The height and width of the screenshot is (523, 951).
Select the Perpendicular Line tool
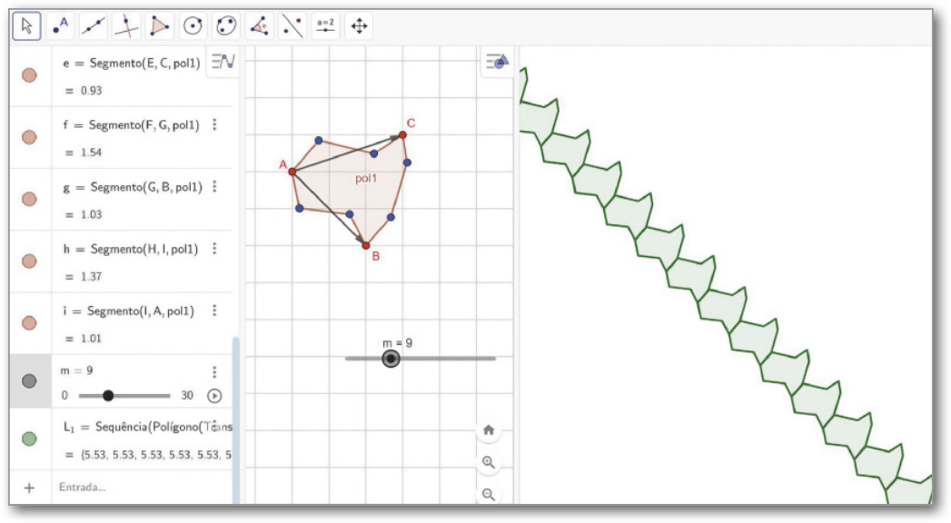tap(127, 26)
